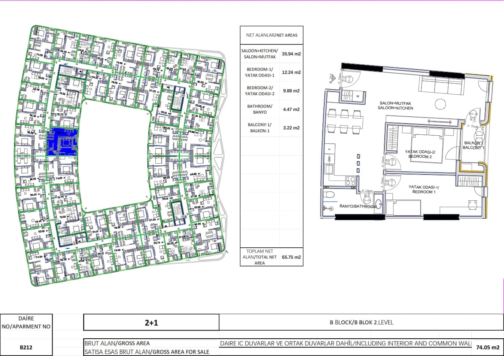This screenshot has height=356, width=504.
Task: Click the 'NET ALANLAR/NET AREAS' table header
Action: click(272, 36)
